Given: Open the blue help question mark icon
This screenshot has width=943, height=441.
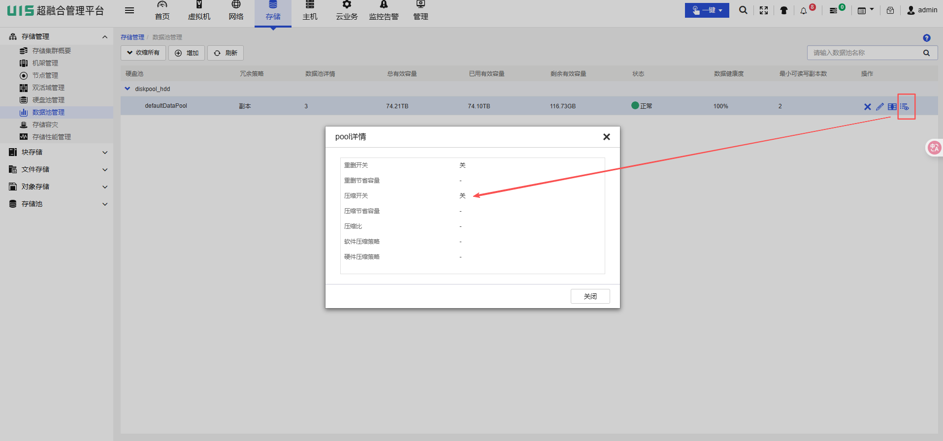Looking at the screenshot, I should pyautogui.click(x=927, y=38).
